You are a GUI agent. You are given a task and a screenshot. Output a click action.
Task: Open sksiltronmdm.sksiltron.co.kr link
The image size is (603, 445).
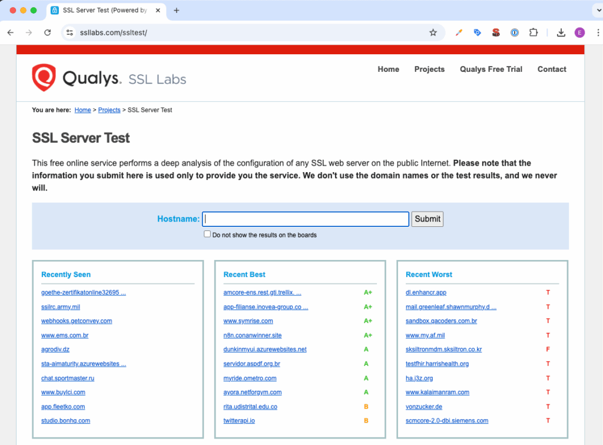tap(444, 350)
